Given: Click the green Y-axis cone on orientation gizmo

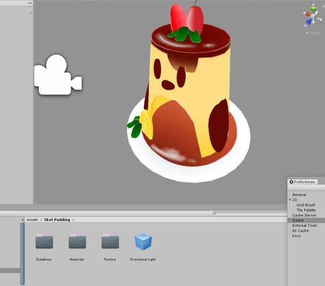Looking at the screenshot, I should (314, 9).
